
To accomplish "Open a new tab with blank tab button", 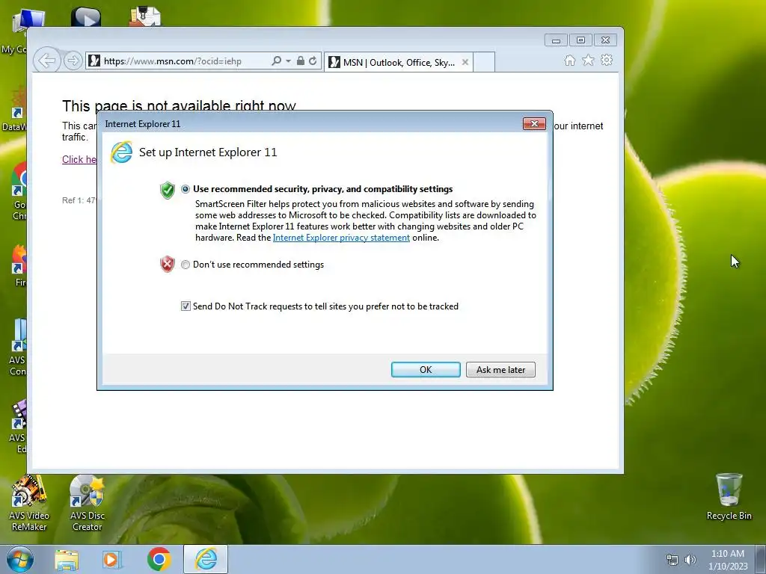I will pos(484,62).
